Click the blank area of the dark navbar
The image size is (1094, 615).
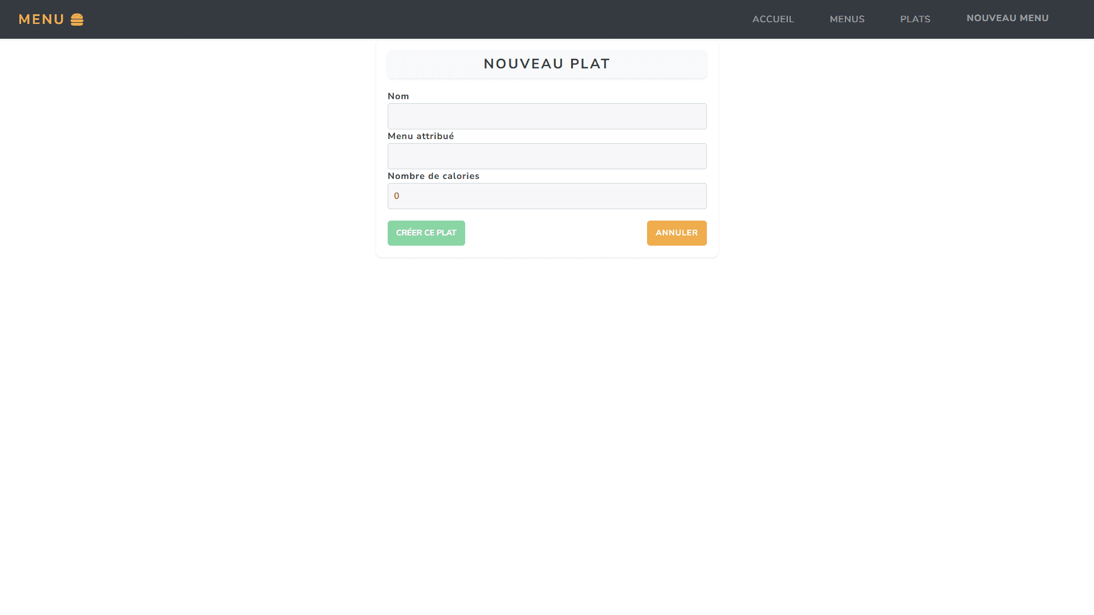pyautogui.click(x=399, y=19)
